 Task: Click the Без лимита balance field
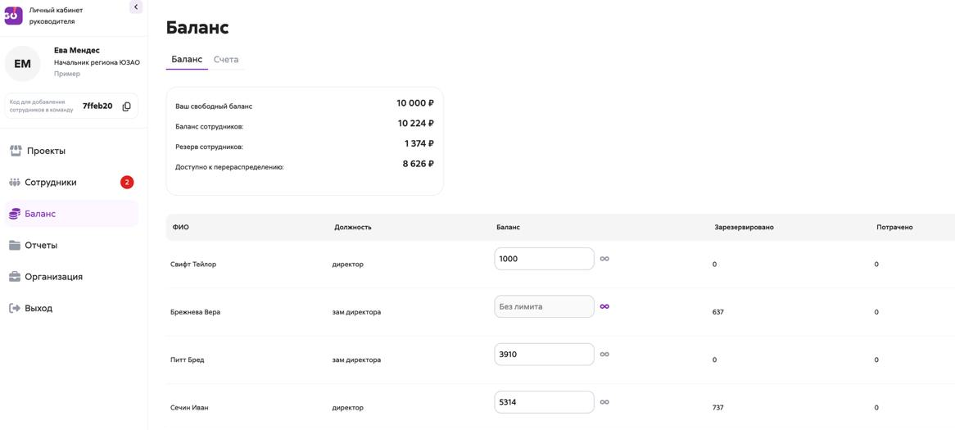[x=544, y=306]
